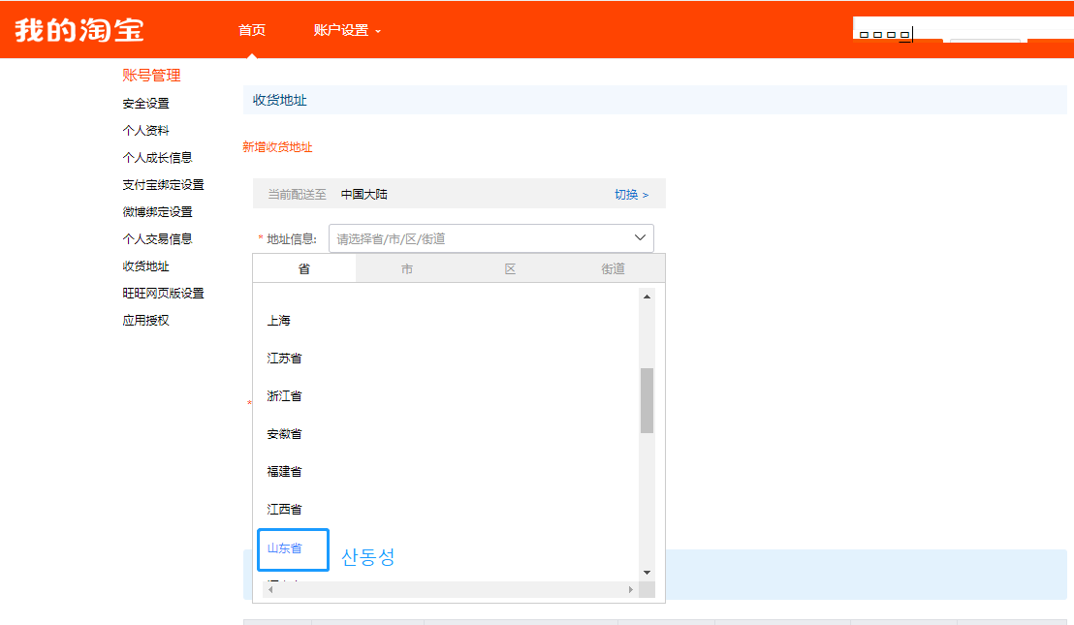Screen dimensions: 1074x625
Task: Open 支付宝绑定设置 in the sidebar
Action: (x=163, y=185)
